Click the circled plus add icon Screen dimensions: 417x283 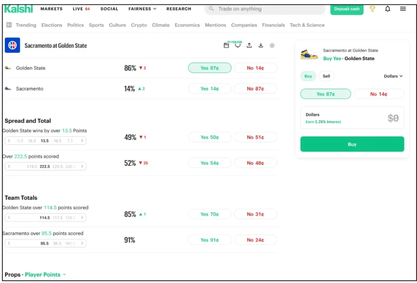click(272, 46)
